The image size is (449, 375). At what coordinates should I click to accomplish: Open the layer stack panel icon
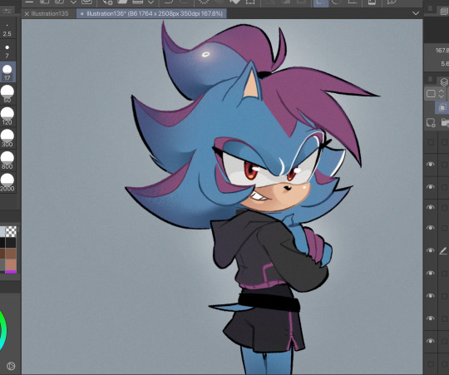[x=444, y=81]
